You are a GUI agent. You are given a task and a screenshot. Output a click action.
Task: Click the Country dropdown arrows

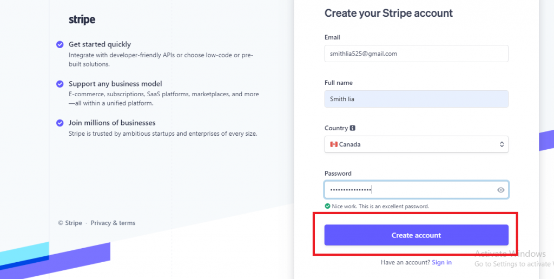[x=502, y=144]
